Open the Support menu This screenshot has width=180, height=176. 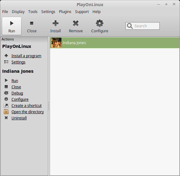click(x=82, y=12)
